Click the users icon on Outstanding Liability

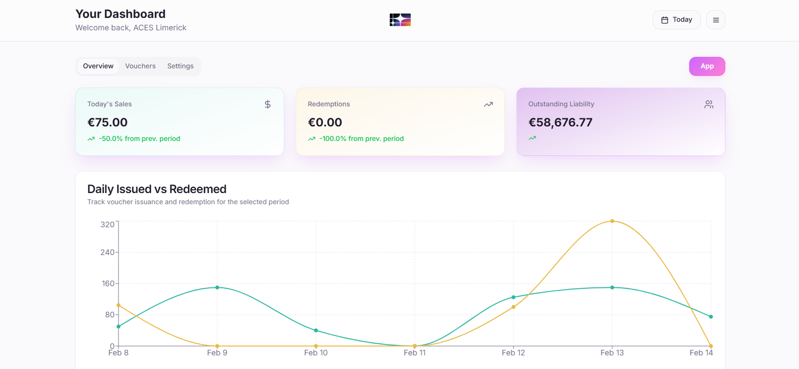[x=709, y=104]
